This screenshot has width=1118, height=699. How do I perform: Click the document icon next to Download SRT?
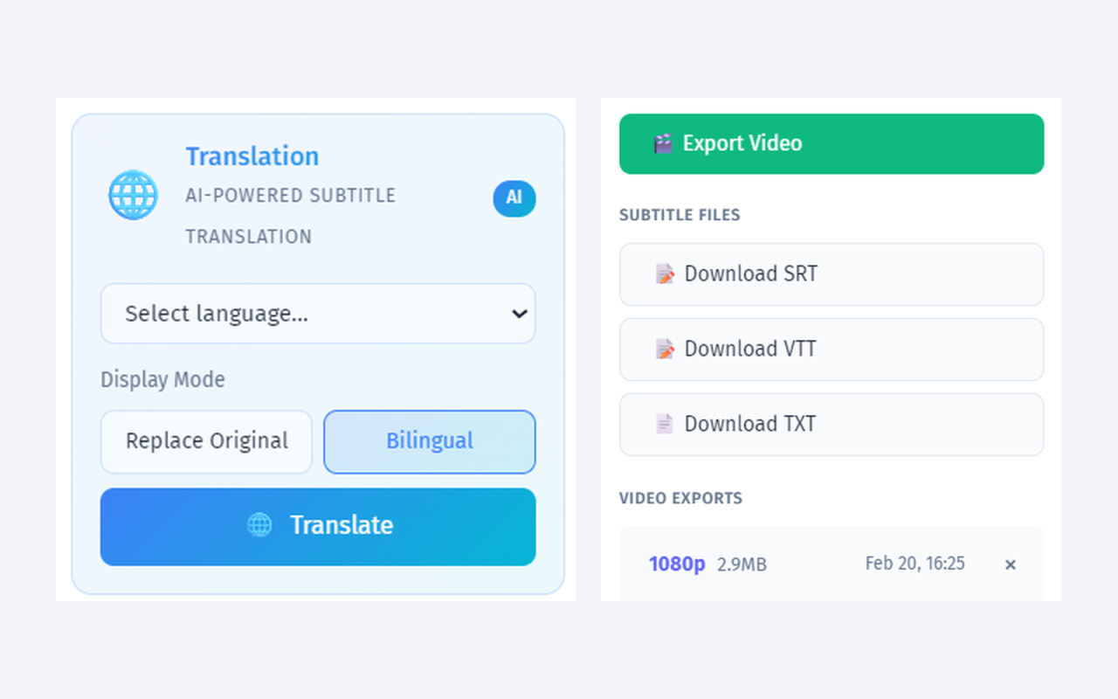665,273
